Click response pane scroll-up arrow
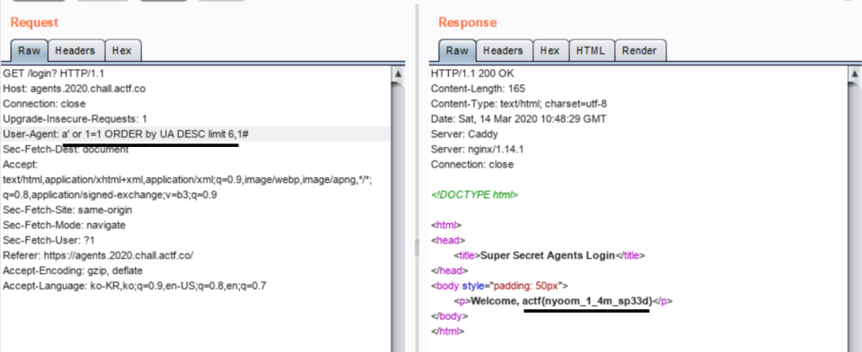The image size is (862, 352). (x=854, y=74)
